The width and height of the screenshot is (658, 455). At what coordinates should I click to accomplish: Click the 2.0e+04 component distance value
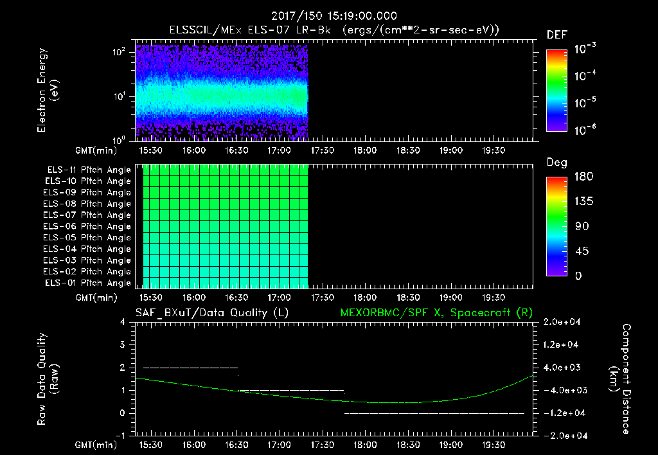click(x=562, y=322)
